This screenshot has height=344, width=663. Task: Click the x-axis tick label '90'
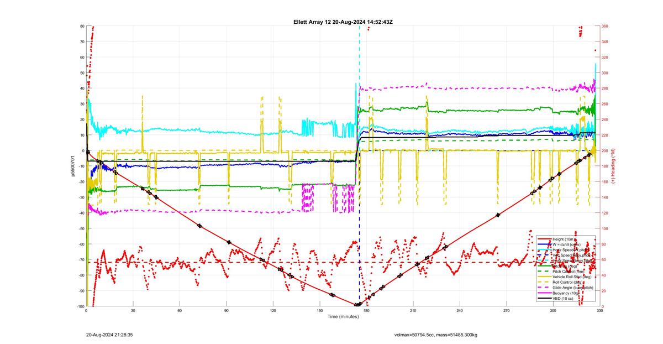tap(227, 311)
